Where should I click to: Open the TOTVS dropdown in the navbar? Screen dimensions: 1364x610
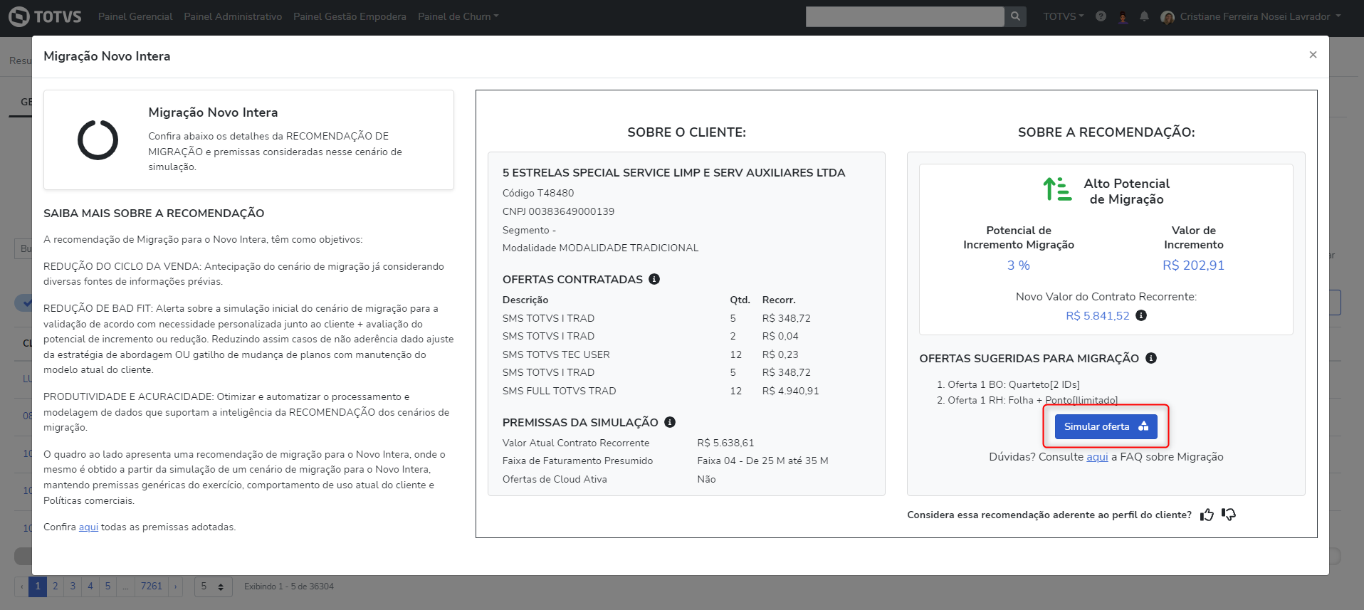coord(1064,16)
